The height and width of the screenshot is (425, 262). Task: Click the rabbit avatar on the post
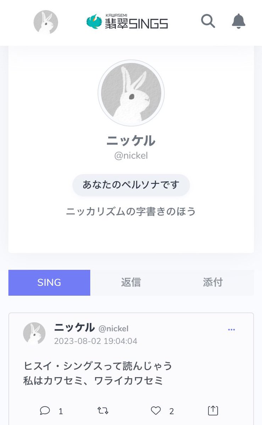[34, 333]
